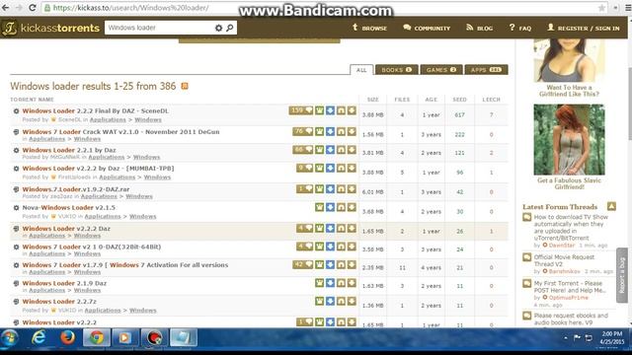Screen dimensions: 632x355
Task: Click the kickasstorrents logo
Action: [x=50, y=28]
